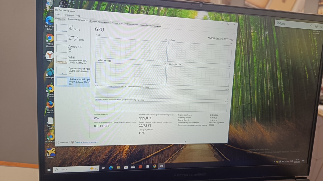Select the Intel(R) UHD Graphics GPU entry
Viewport: 323px width, 181px height.
pos(73,70)
